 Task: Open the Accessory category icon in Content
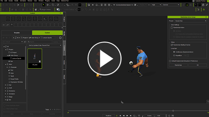click(29, 19)
